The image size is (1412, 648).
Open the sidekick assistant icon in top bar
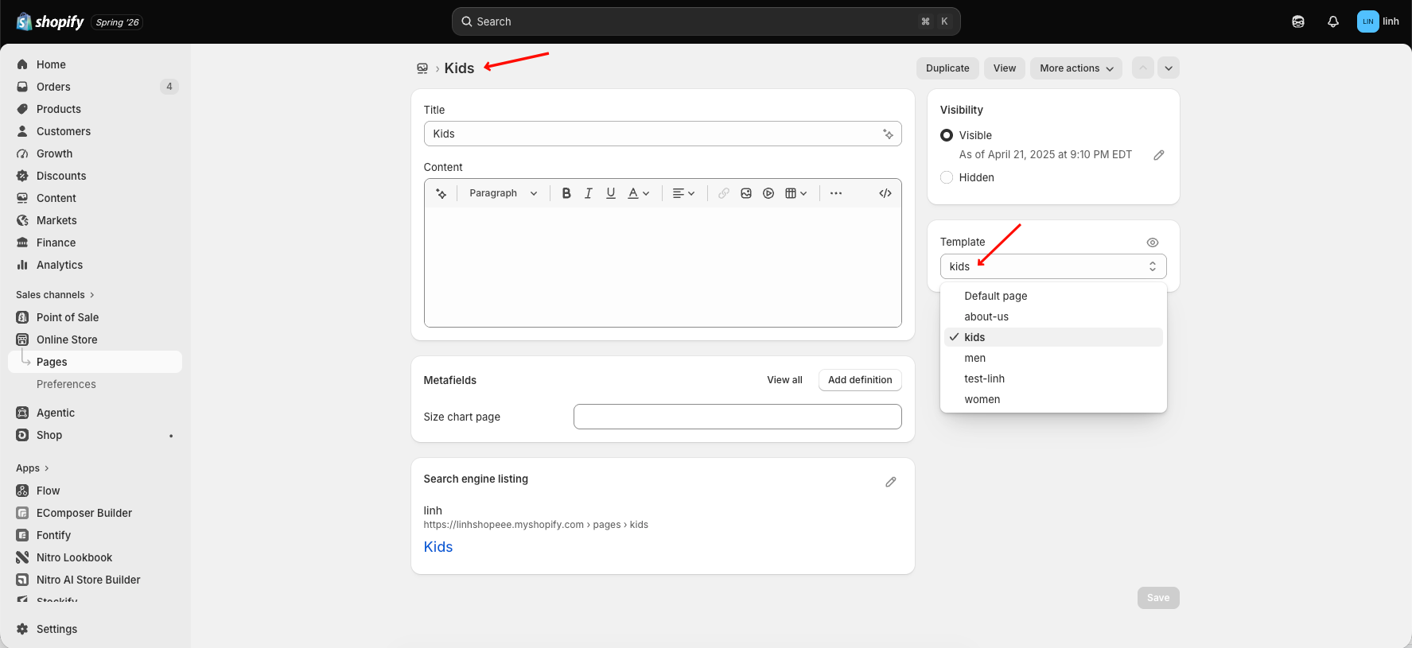pyautogui.click(x=1298, y=21)
